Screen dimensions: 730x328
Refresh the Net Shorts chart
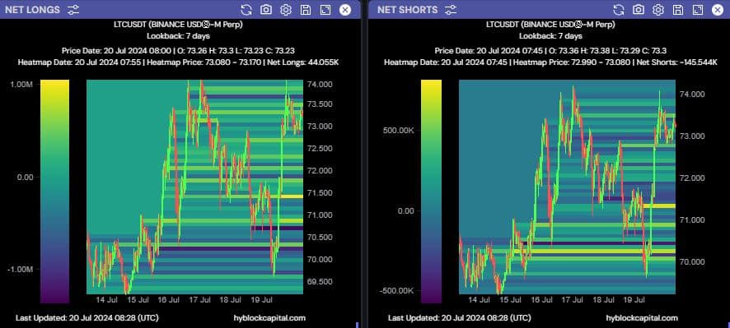pyautogui.click(x=619, y=10)
